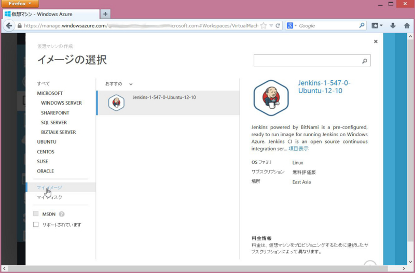
Task: Click the padlock site identity icon
Action: pos(19,25)
